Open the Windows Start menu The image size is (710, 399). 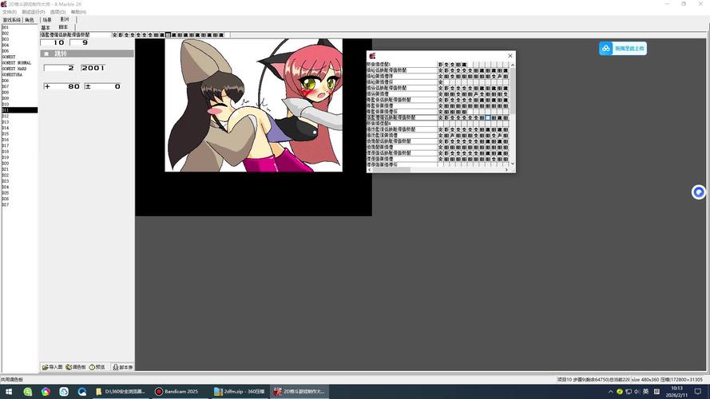(9, 391)
